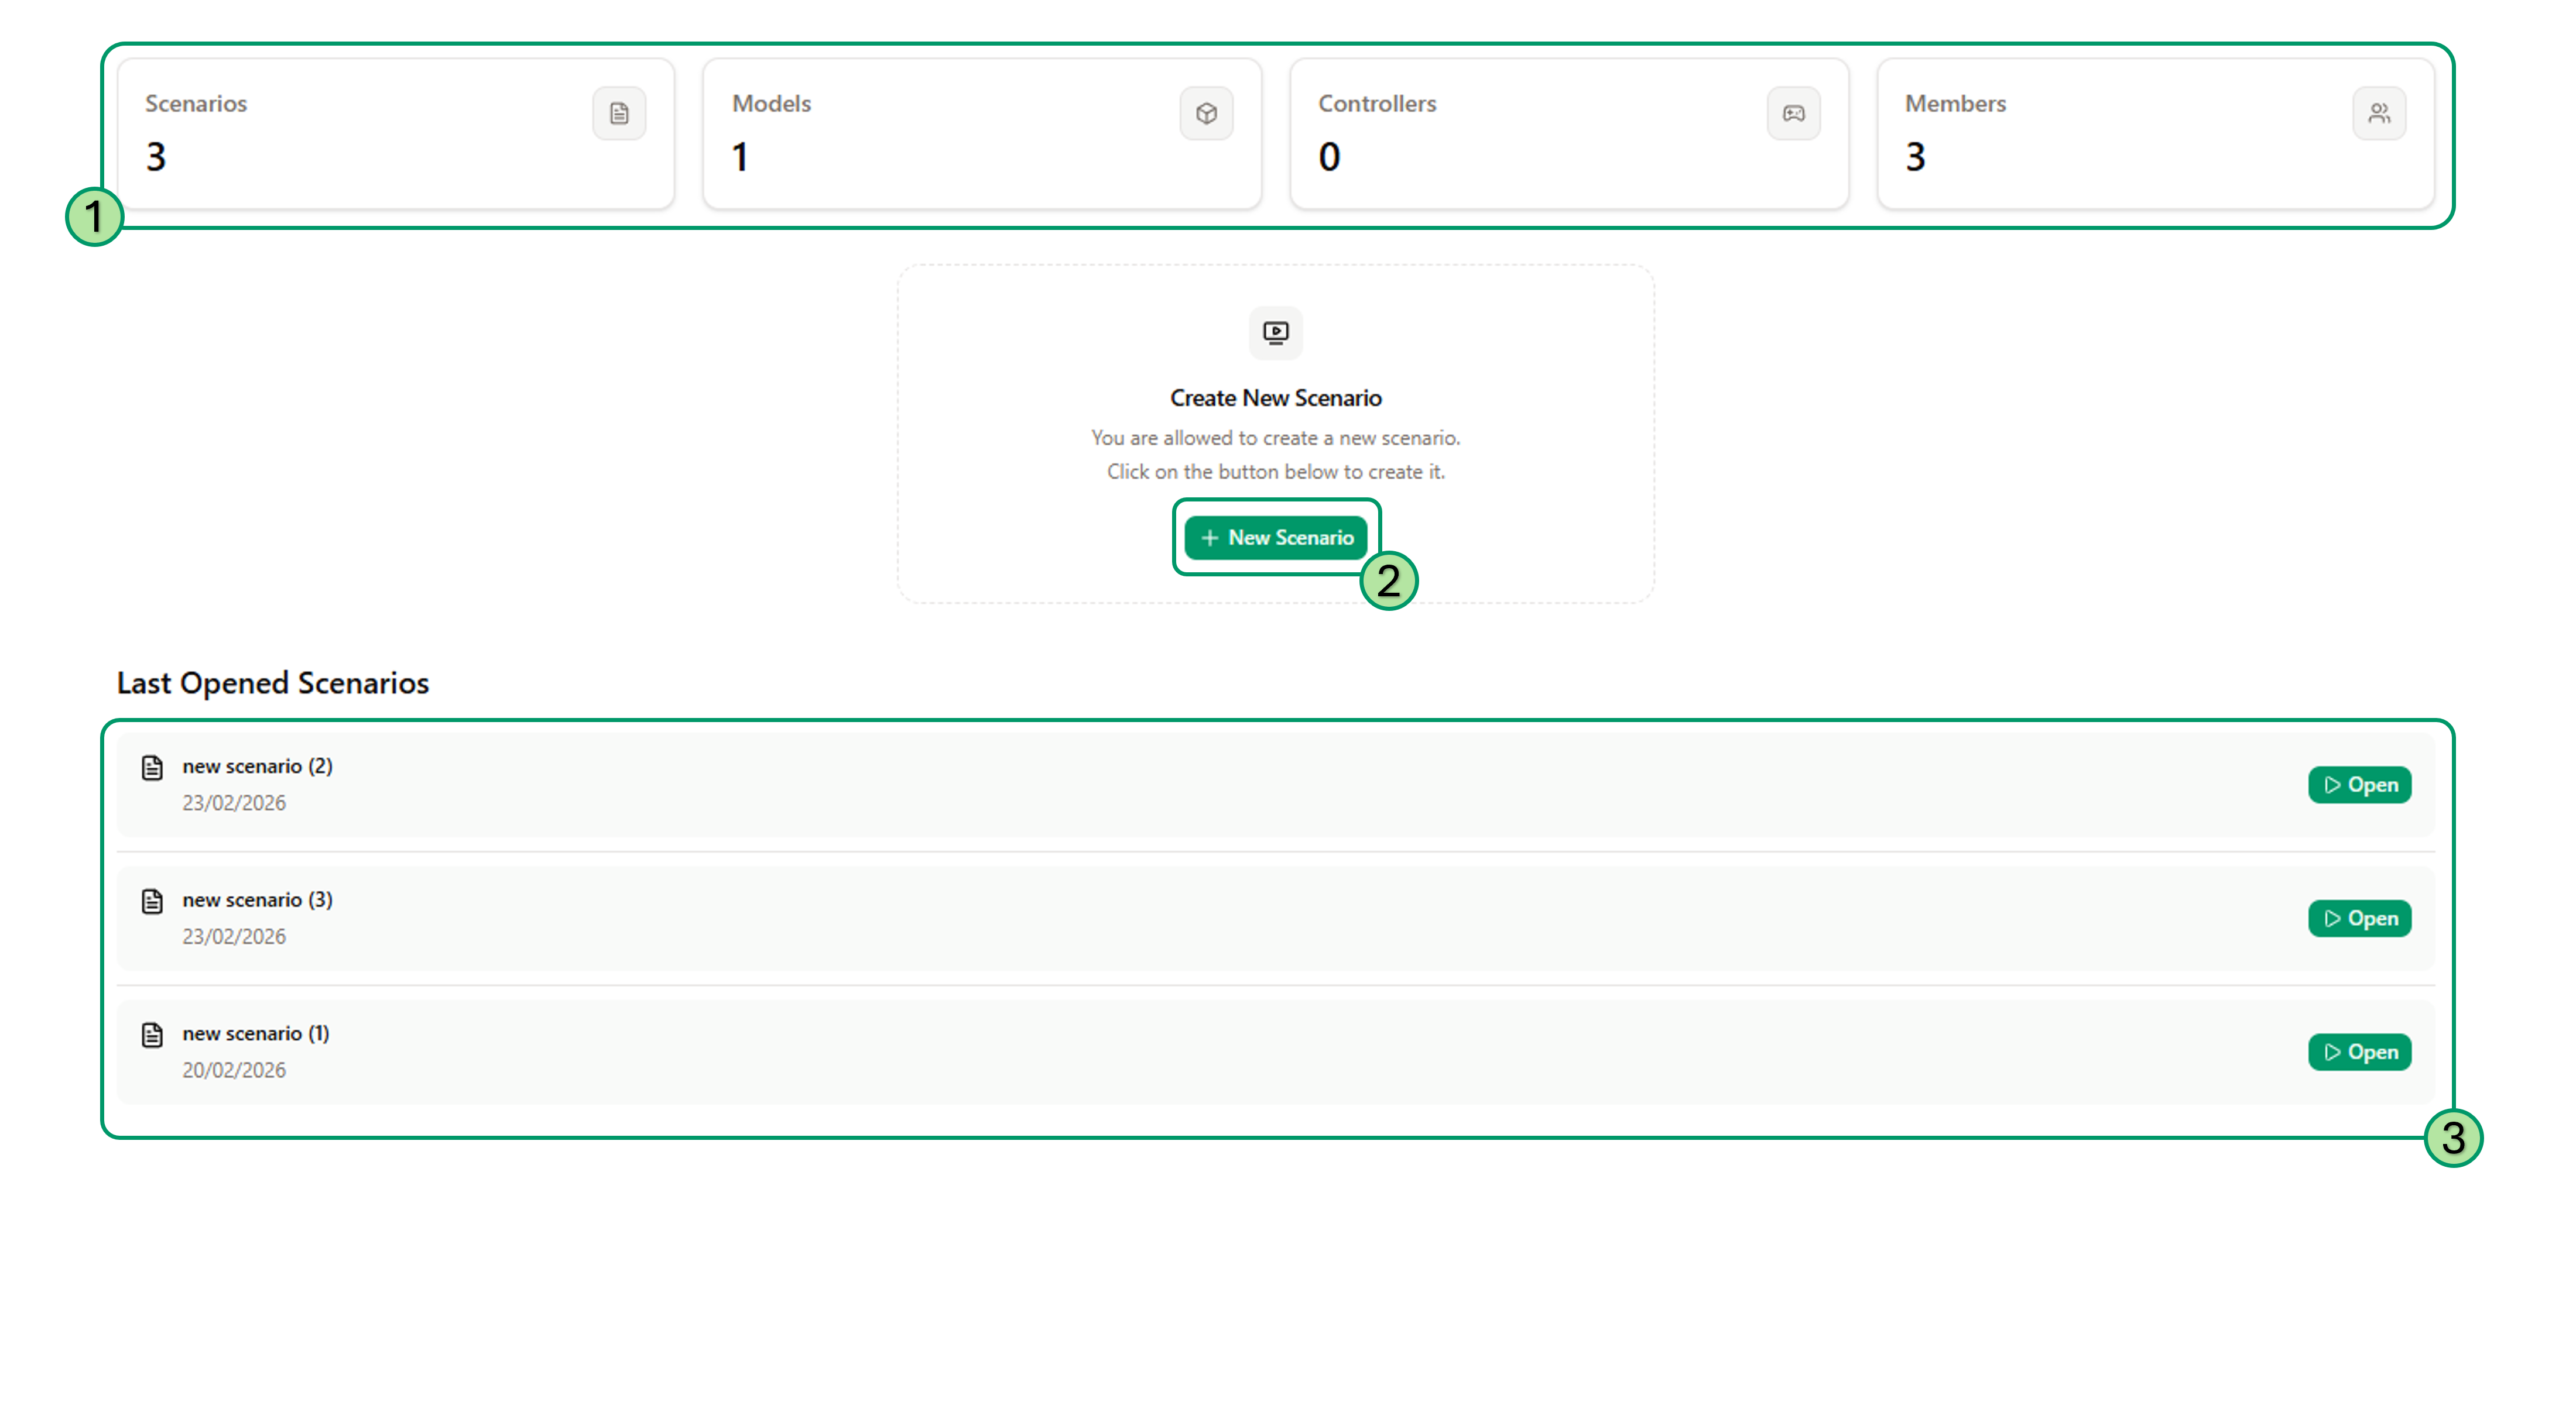Screen dimensions: 2576x1426
Task: Open new scenario (1)
Action: tap(2359, 1052)
